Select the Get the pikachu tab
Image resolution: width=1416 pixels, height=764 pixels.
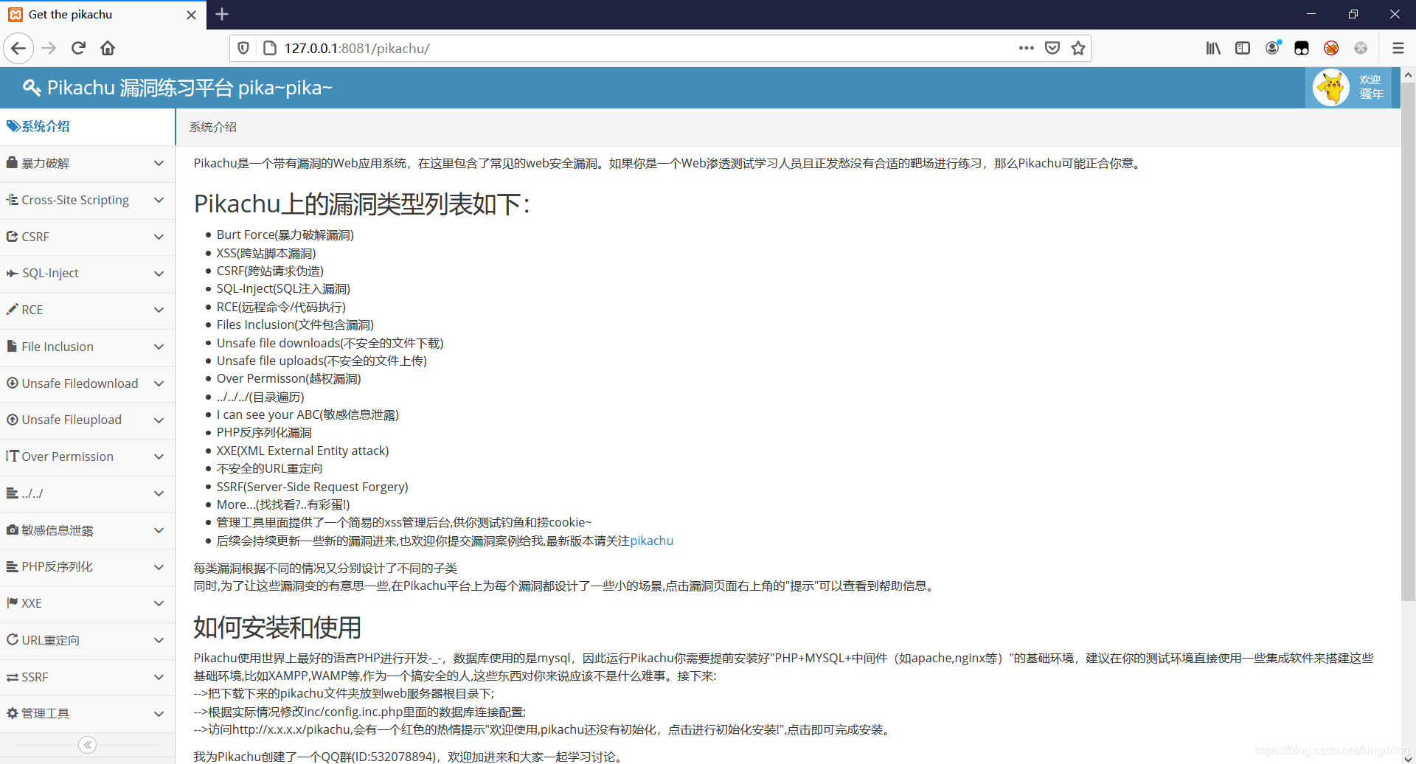(x=103, y=15)
